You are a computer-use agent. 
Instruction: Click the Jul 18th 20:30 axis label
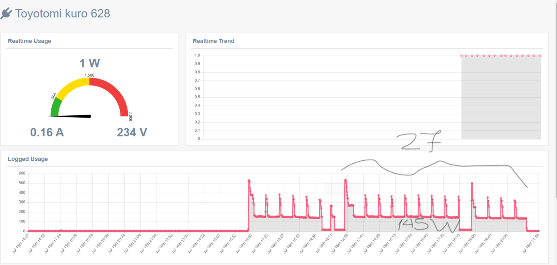(x=499, y=243)
